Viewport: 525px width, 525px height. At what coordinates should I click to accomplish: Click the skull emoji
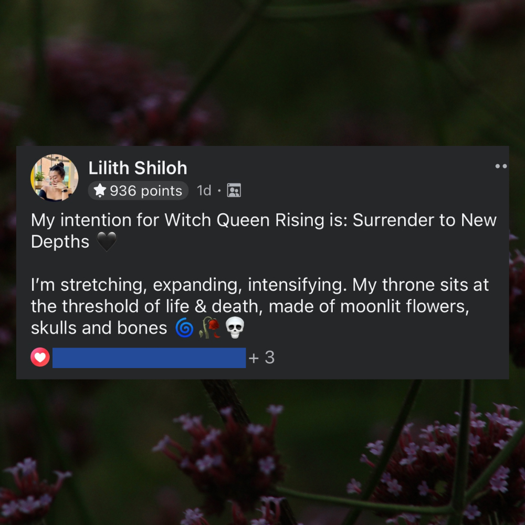point(235,328)
